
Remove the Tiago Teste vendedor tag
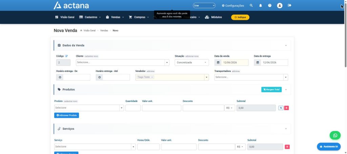pyautogui.click(x=152, y=77)
